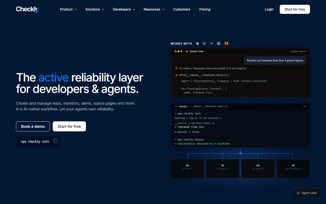Click the "Running 1 checks in eu-central-1." line
The width and height of the screenshot is (326, 204).
click(198, 118)
